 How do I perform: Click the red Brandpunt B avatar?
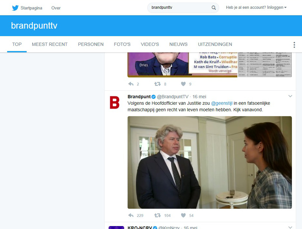115,102
